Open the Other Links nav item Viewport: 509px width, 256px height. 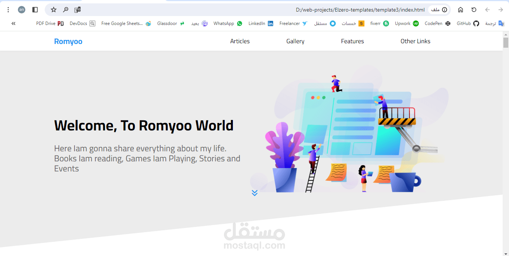point(415,41)
